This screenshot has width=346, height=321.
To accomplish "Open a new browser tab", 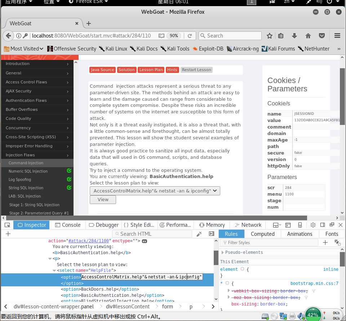I will tap(89, 23).
